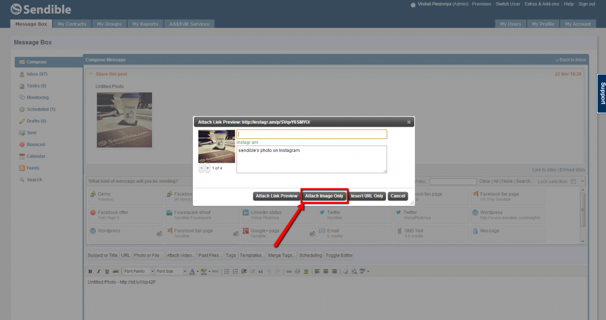
Task: Click the Bounced alert icon
Action: tap(22, 144)
